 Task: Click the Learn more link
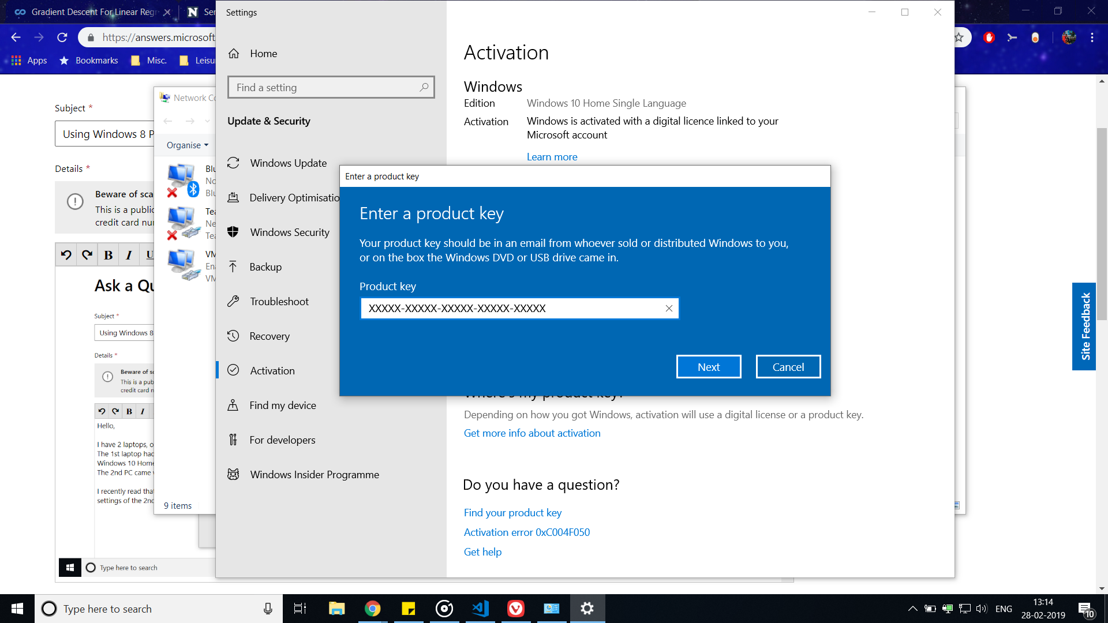(552, 157)
